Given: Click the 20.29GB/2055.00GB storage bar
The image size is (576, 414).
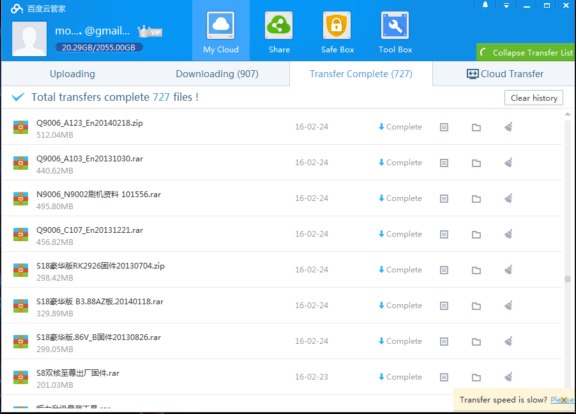Looking at the screenshot, I should point(99,47).
